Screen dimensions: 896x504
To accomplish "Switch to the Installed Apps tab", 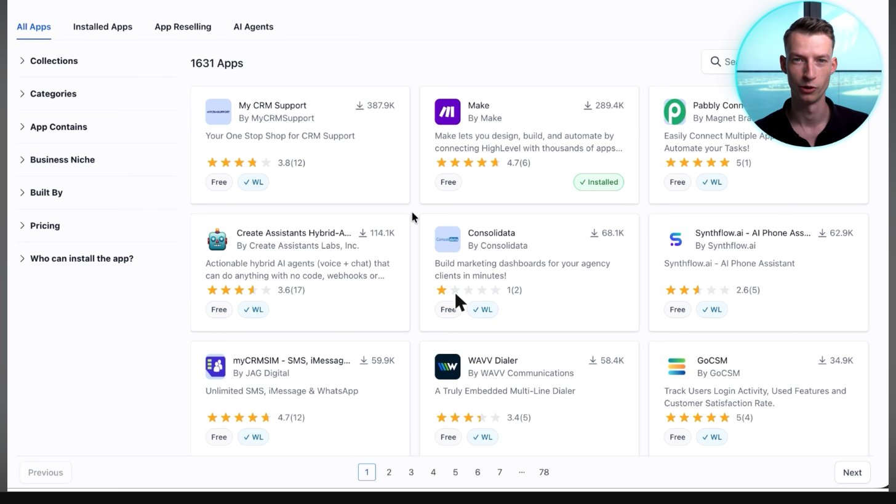I will 103,27.
